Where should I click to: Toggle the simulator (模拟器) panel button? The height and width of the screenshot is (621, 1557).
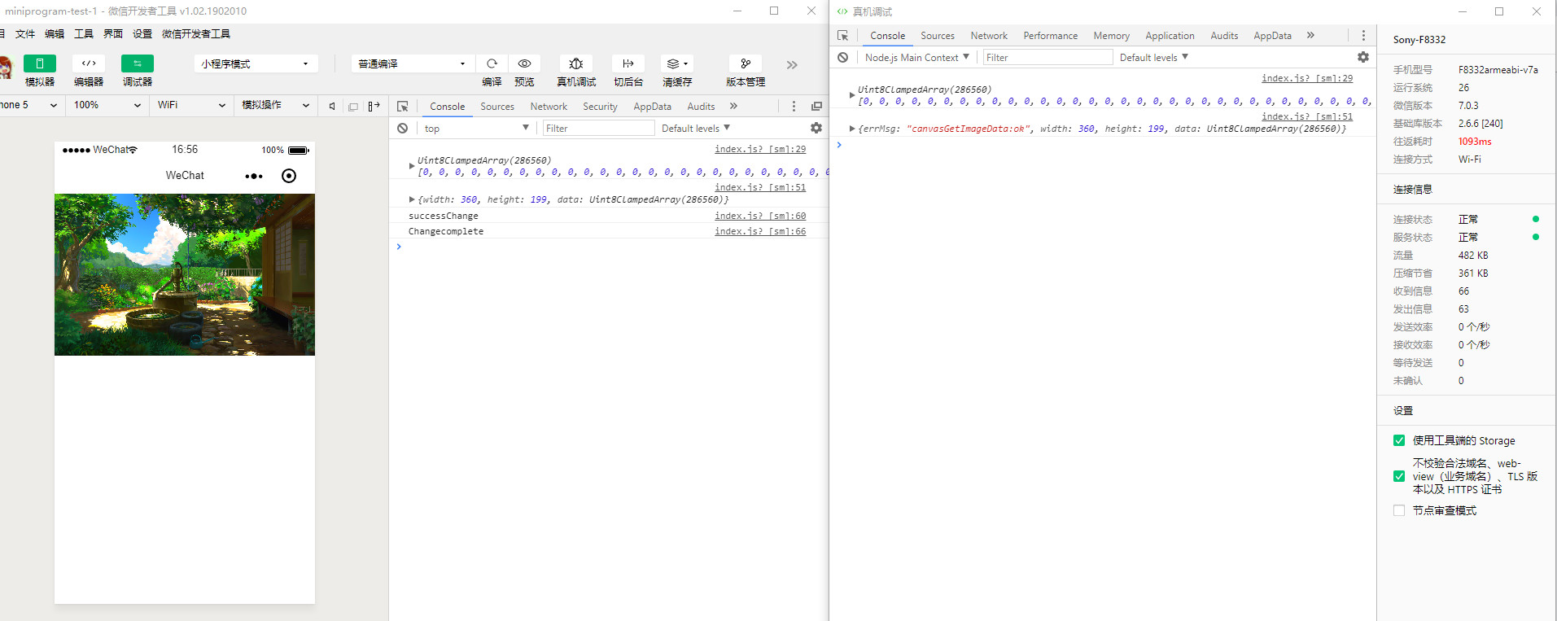(40, 63)
